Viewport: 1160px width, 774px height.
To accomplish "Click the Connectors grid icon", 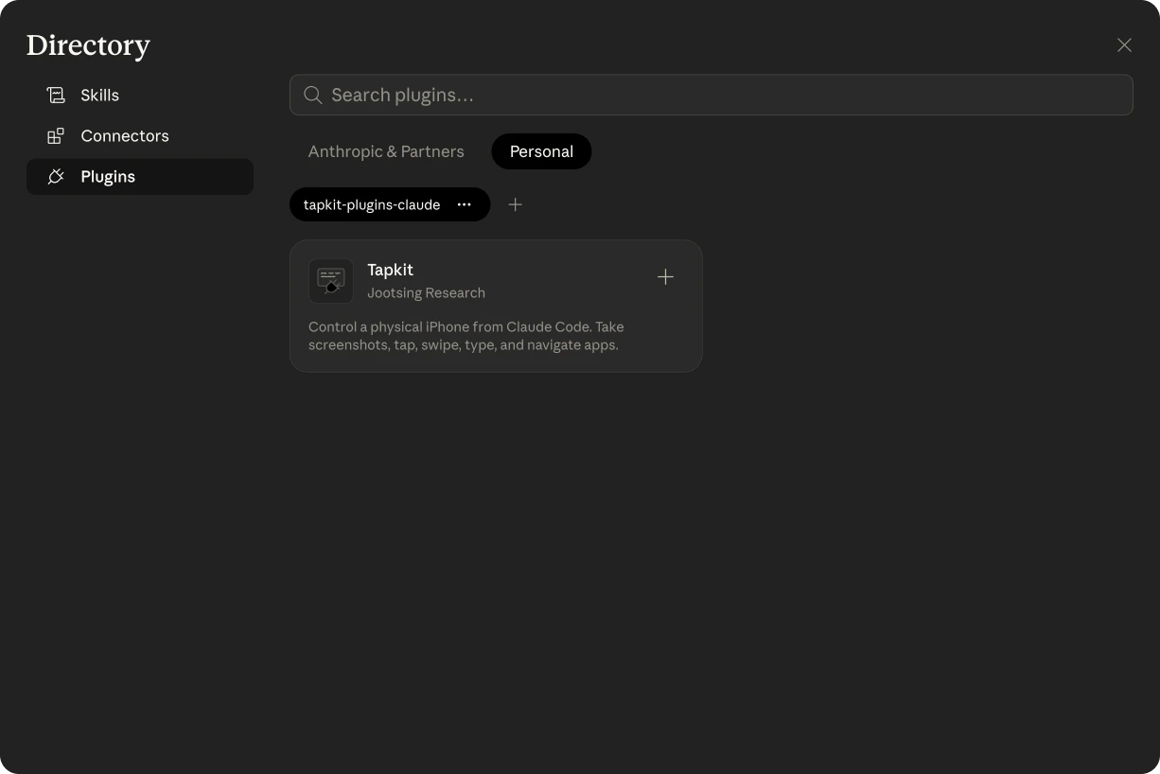I will 55,135.
